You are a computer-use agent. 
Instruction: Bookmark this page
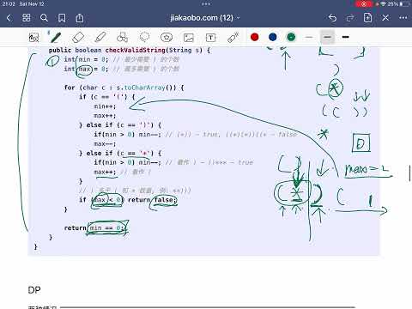[62, 18]
